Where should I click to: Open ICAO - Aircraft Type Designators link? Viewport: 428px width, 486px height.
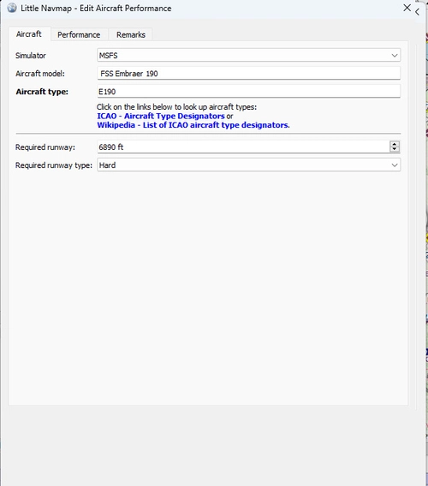tap(161, 116)
